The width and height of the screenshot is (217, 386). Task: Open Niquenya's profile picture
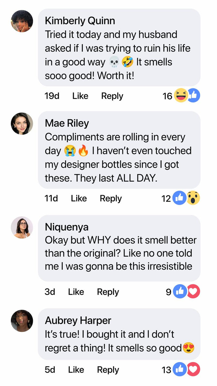pyautogui.click(x=22, y=227)
